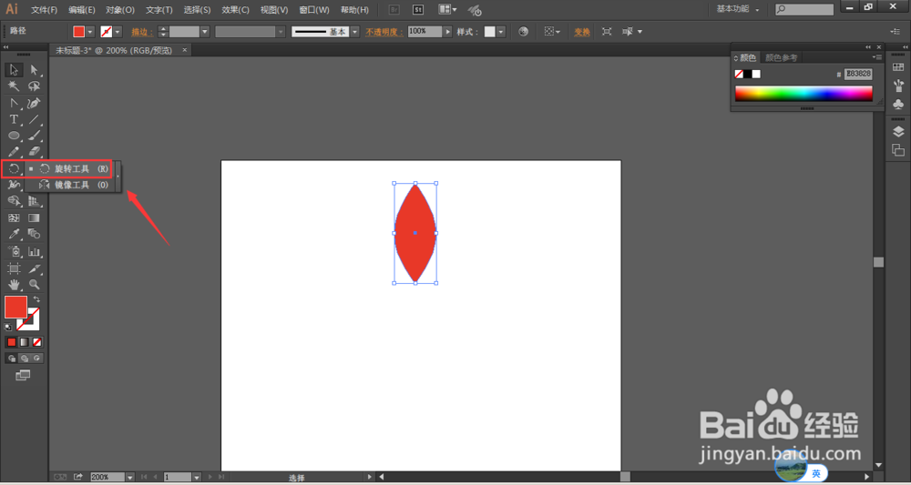The image size is (911, 485).
Task: Select the Hand tool
Action: (x=14, y=285)
